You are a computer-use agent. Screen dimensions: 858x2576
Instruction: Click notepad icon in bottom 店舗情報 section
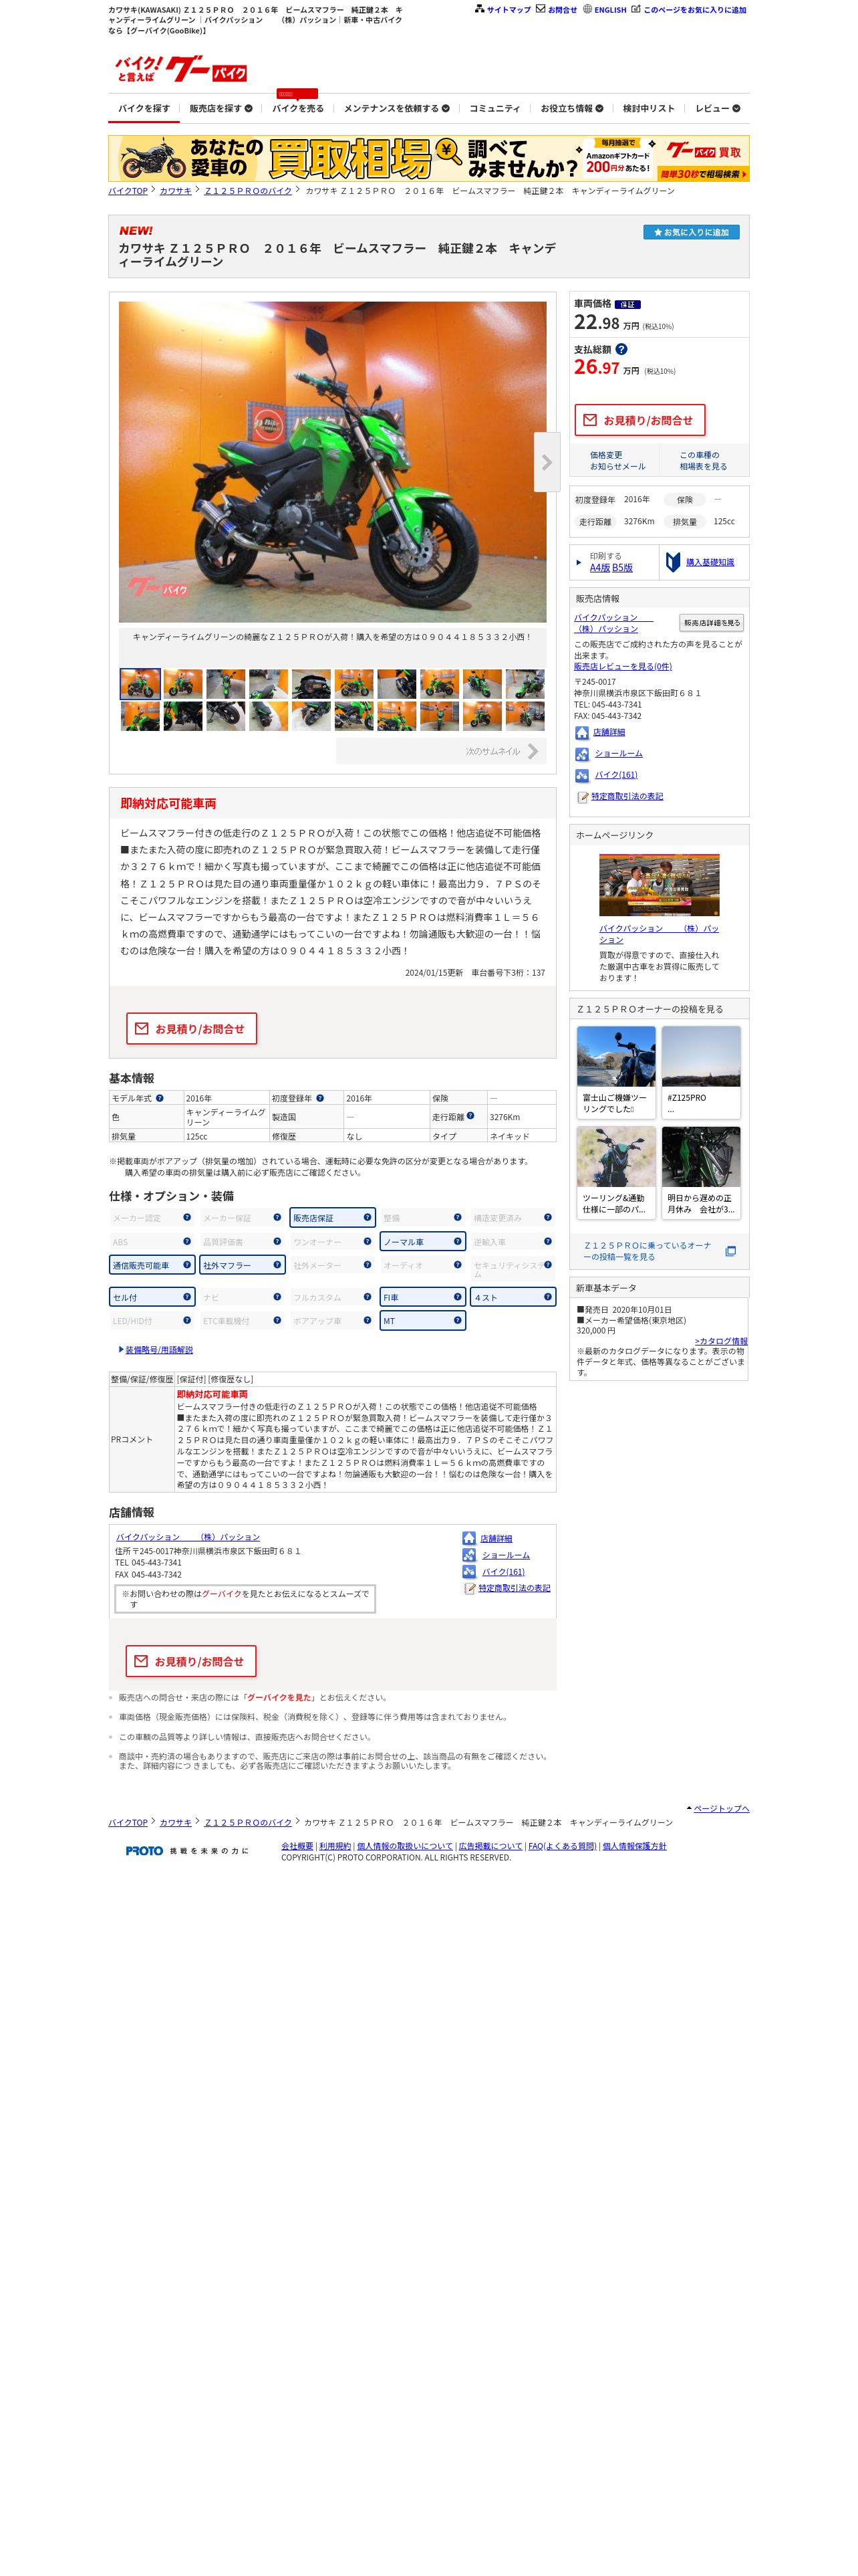click(x=470, y=1588)
